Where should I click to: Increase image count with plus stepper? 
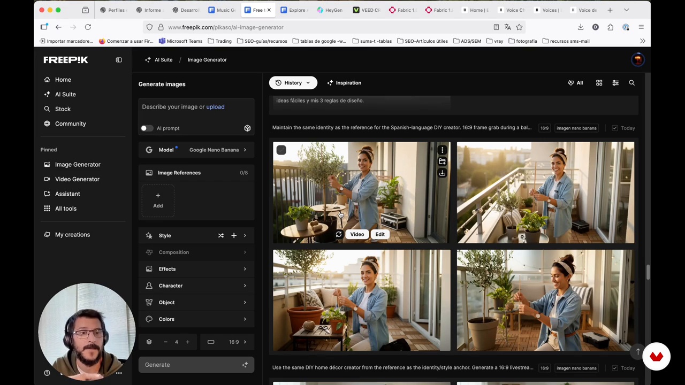(187, 342)
